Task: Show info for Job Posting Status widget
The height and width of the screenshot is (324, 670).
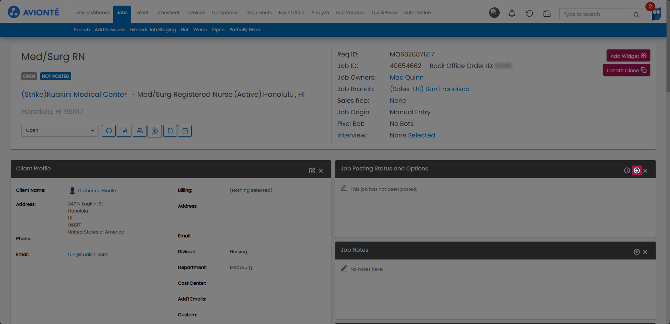Action: click(627, 170)
